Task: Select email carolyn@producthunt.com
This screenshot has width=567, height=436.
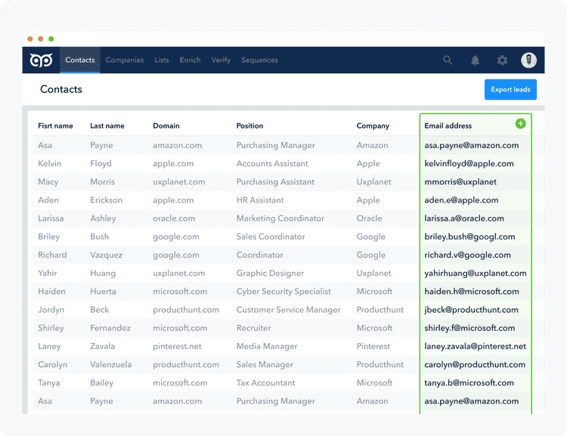Action: coord(475,364)
